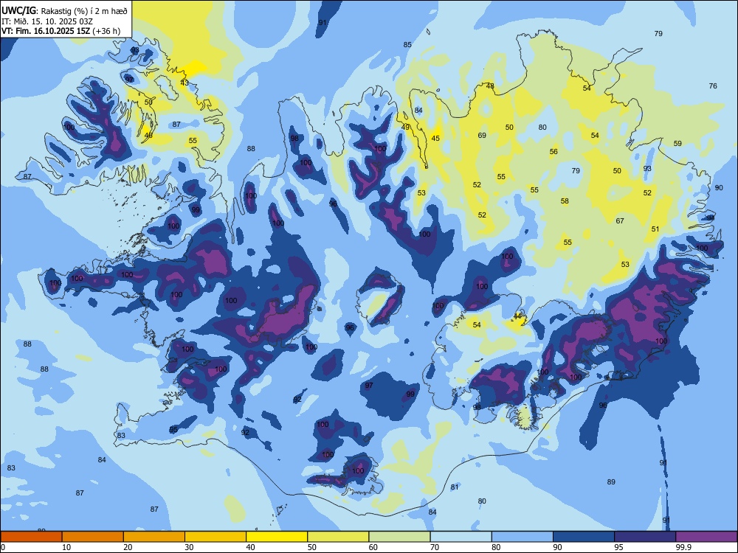Click the humidity value 49 on the map
The image size is (738, 553).
[405, 128]
